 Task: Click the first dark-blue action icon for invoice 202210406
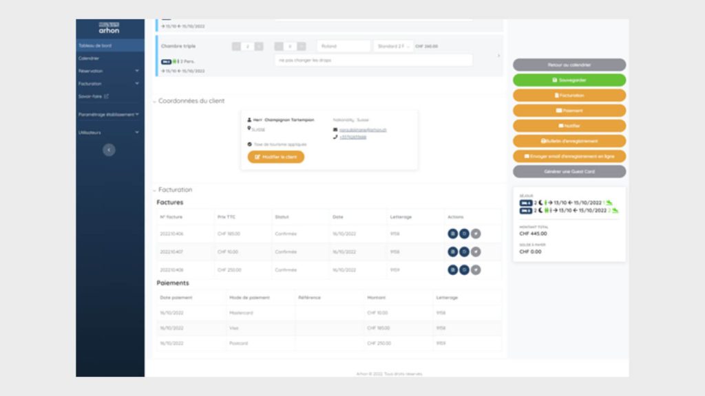(453, 234)
